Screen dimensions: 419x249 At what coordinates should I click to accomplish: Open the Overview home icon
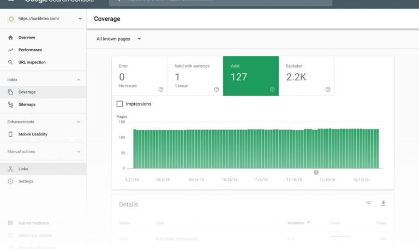[x=10, y=38]
